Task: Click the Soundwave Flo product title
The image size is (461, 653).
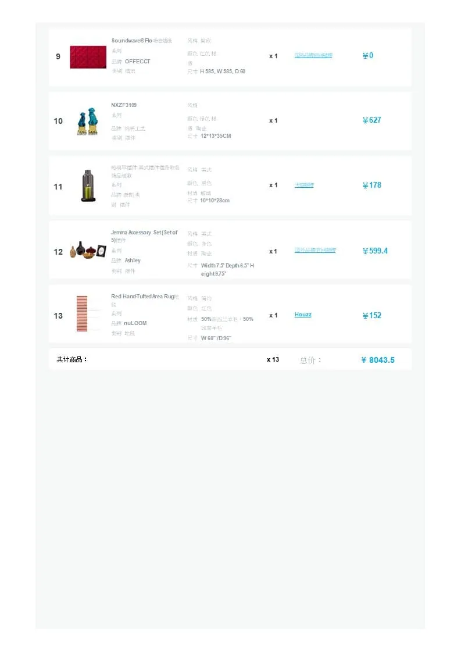Action: pos(141,41)
